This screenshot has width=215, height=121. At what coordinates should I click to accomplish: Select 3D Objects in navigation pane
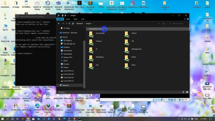[66, 40]
